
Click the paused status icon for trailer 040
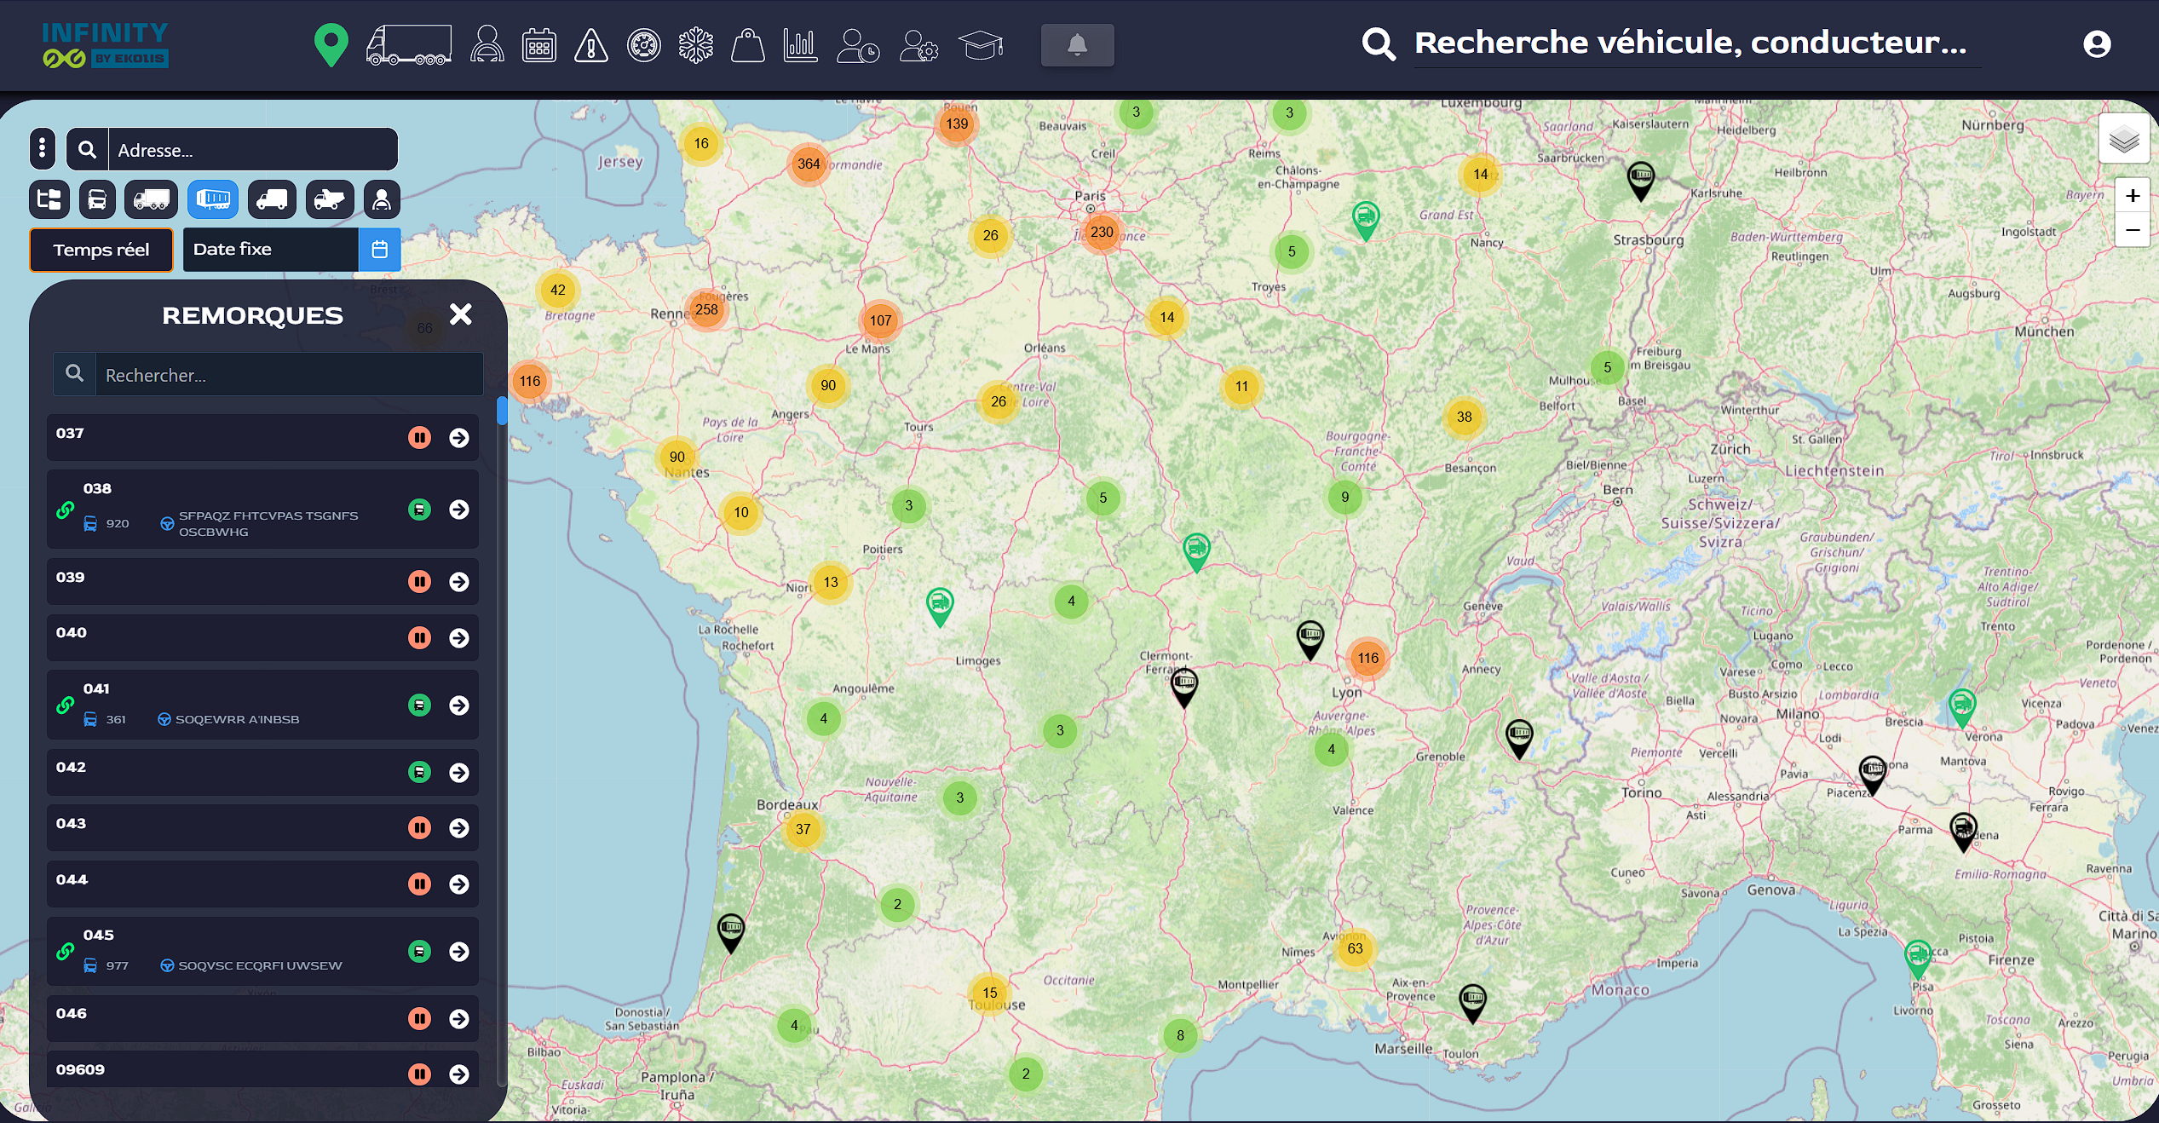[x=419, y=637]
